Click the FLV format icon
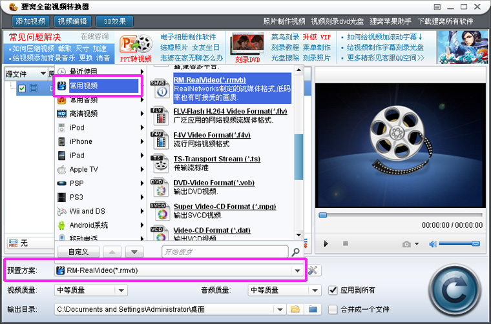The width and height of the screenshot is (491, 324). point(160,116)
